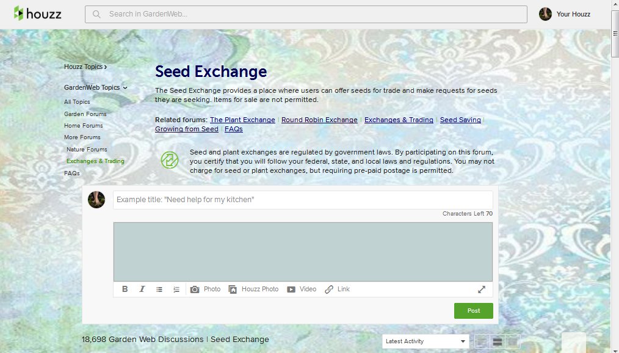Open All Topics
This screenshot has height=353, width=619.
77,102
